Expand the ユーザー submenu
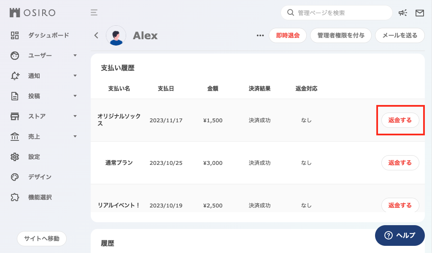The width and height of the screenshot is (432, 253). 75,56
